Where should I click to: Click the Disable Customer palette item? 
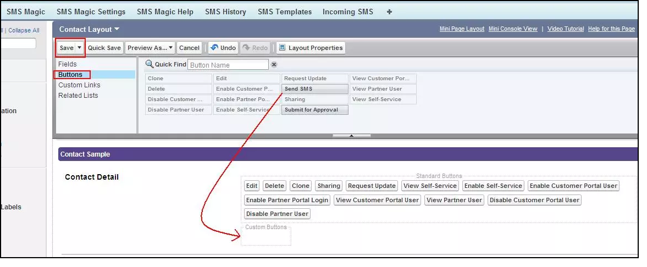tap(178, 99)
